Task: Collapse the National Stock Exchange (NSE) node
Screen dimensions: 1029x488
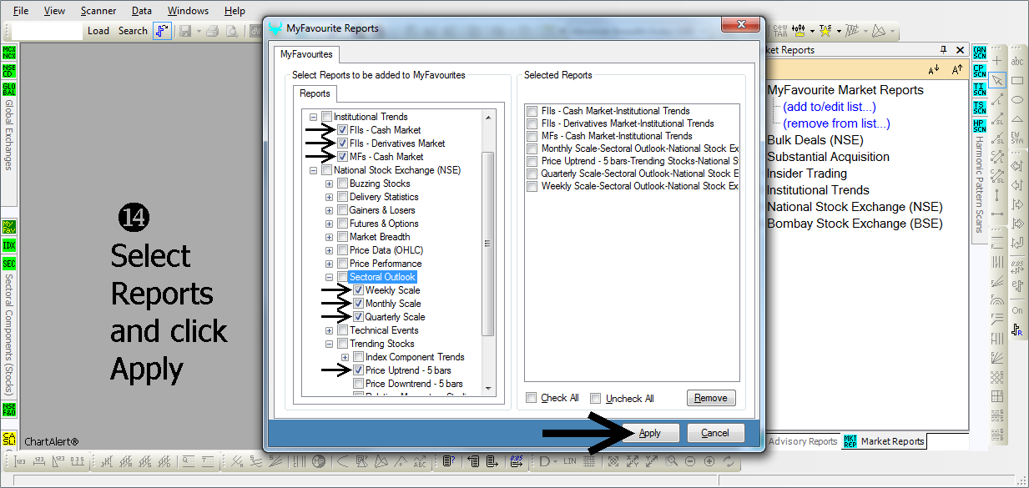Action: tap(314, 170)
